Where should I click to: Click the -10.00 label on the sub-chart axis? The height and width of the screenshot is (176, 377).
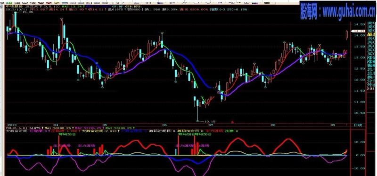click(x=359, y=168)
